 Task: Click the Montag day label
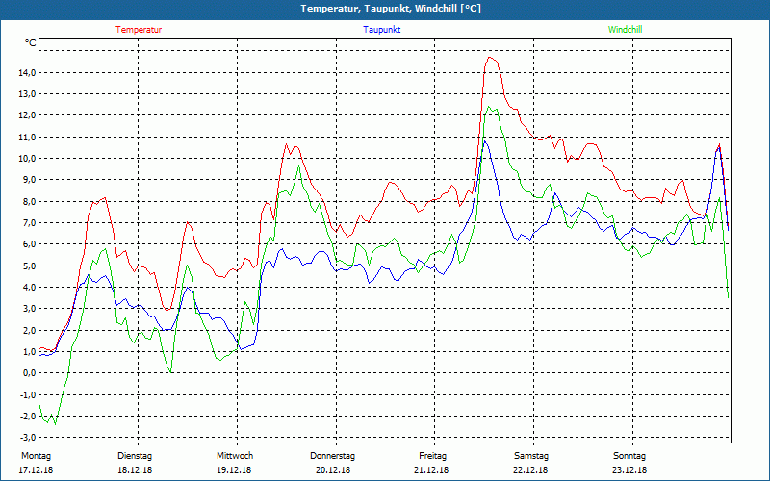pyautogui.click(x=36, y=456)
